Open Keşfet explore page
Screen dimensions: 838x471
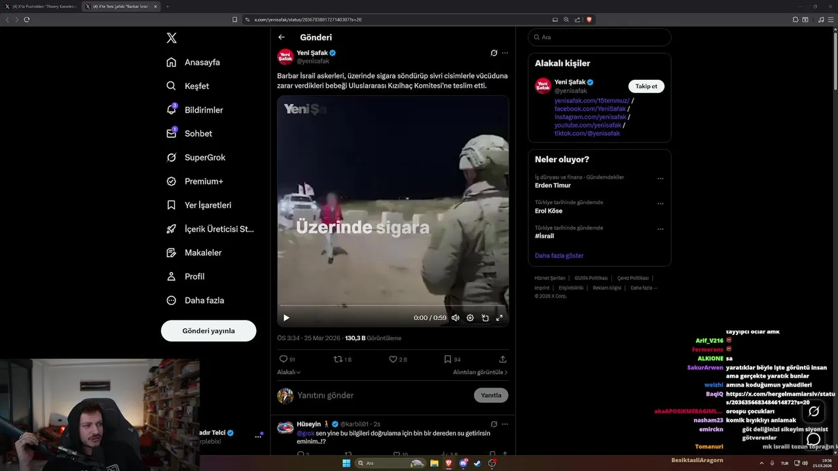tap(188, 86)
